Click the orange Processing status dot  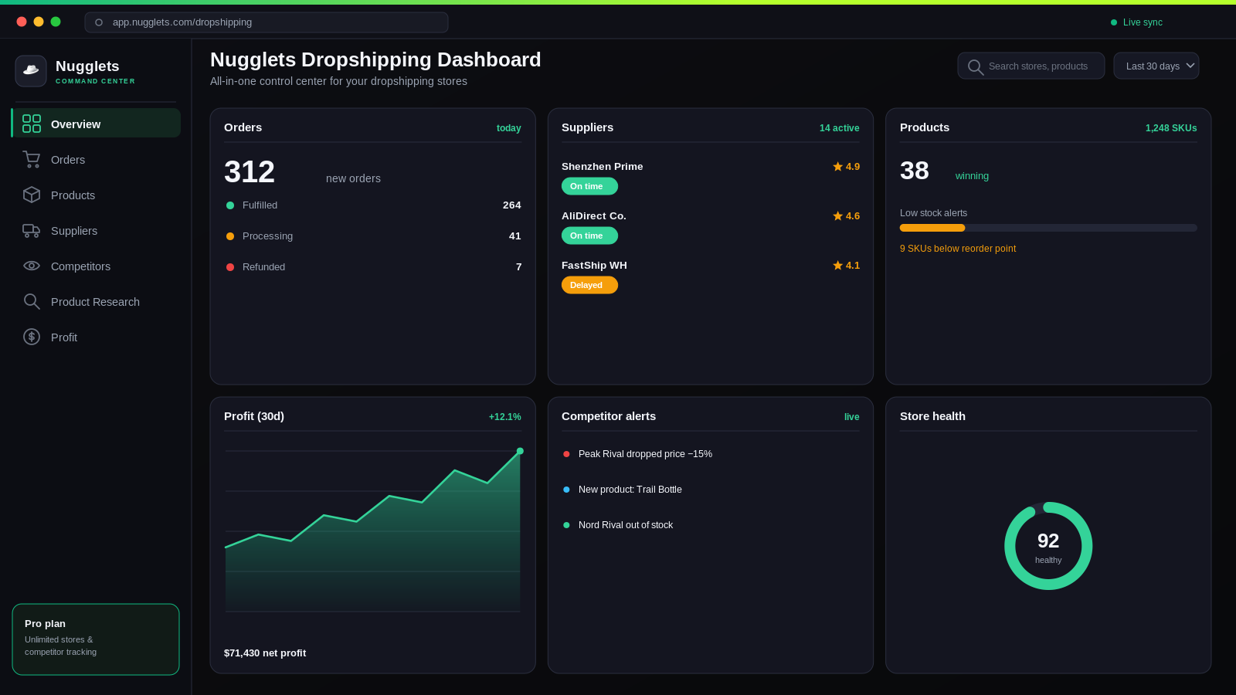coord(230,236)
